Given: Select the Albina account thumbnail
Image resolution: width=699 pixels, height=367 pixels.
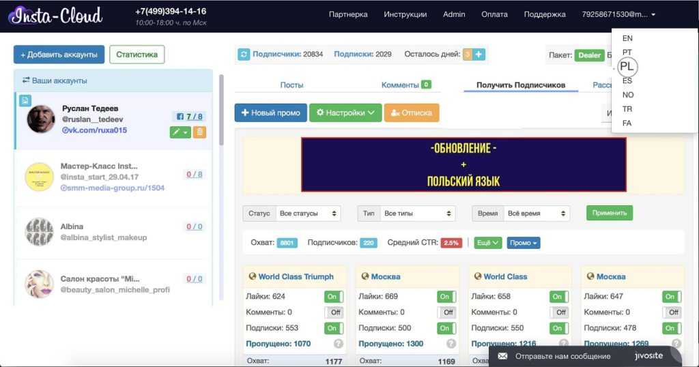Looking at the screenshot, I should pyautogui.click(x=40, y=232).
